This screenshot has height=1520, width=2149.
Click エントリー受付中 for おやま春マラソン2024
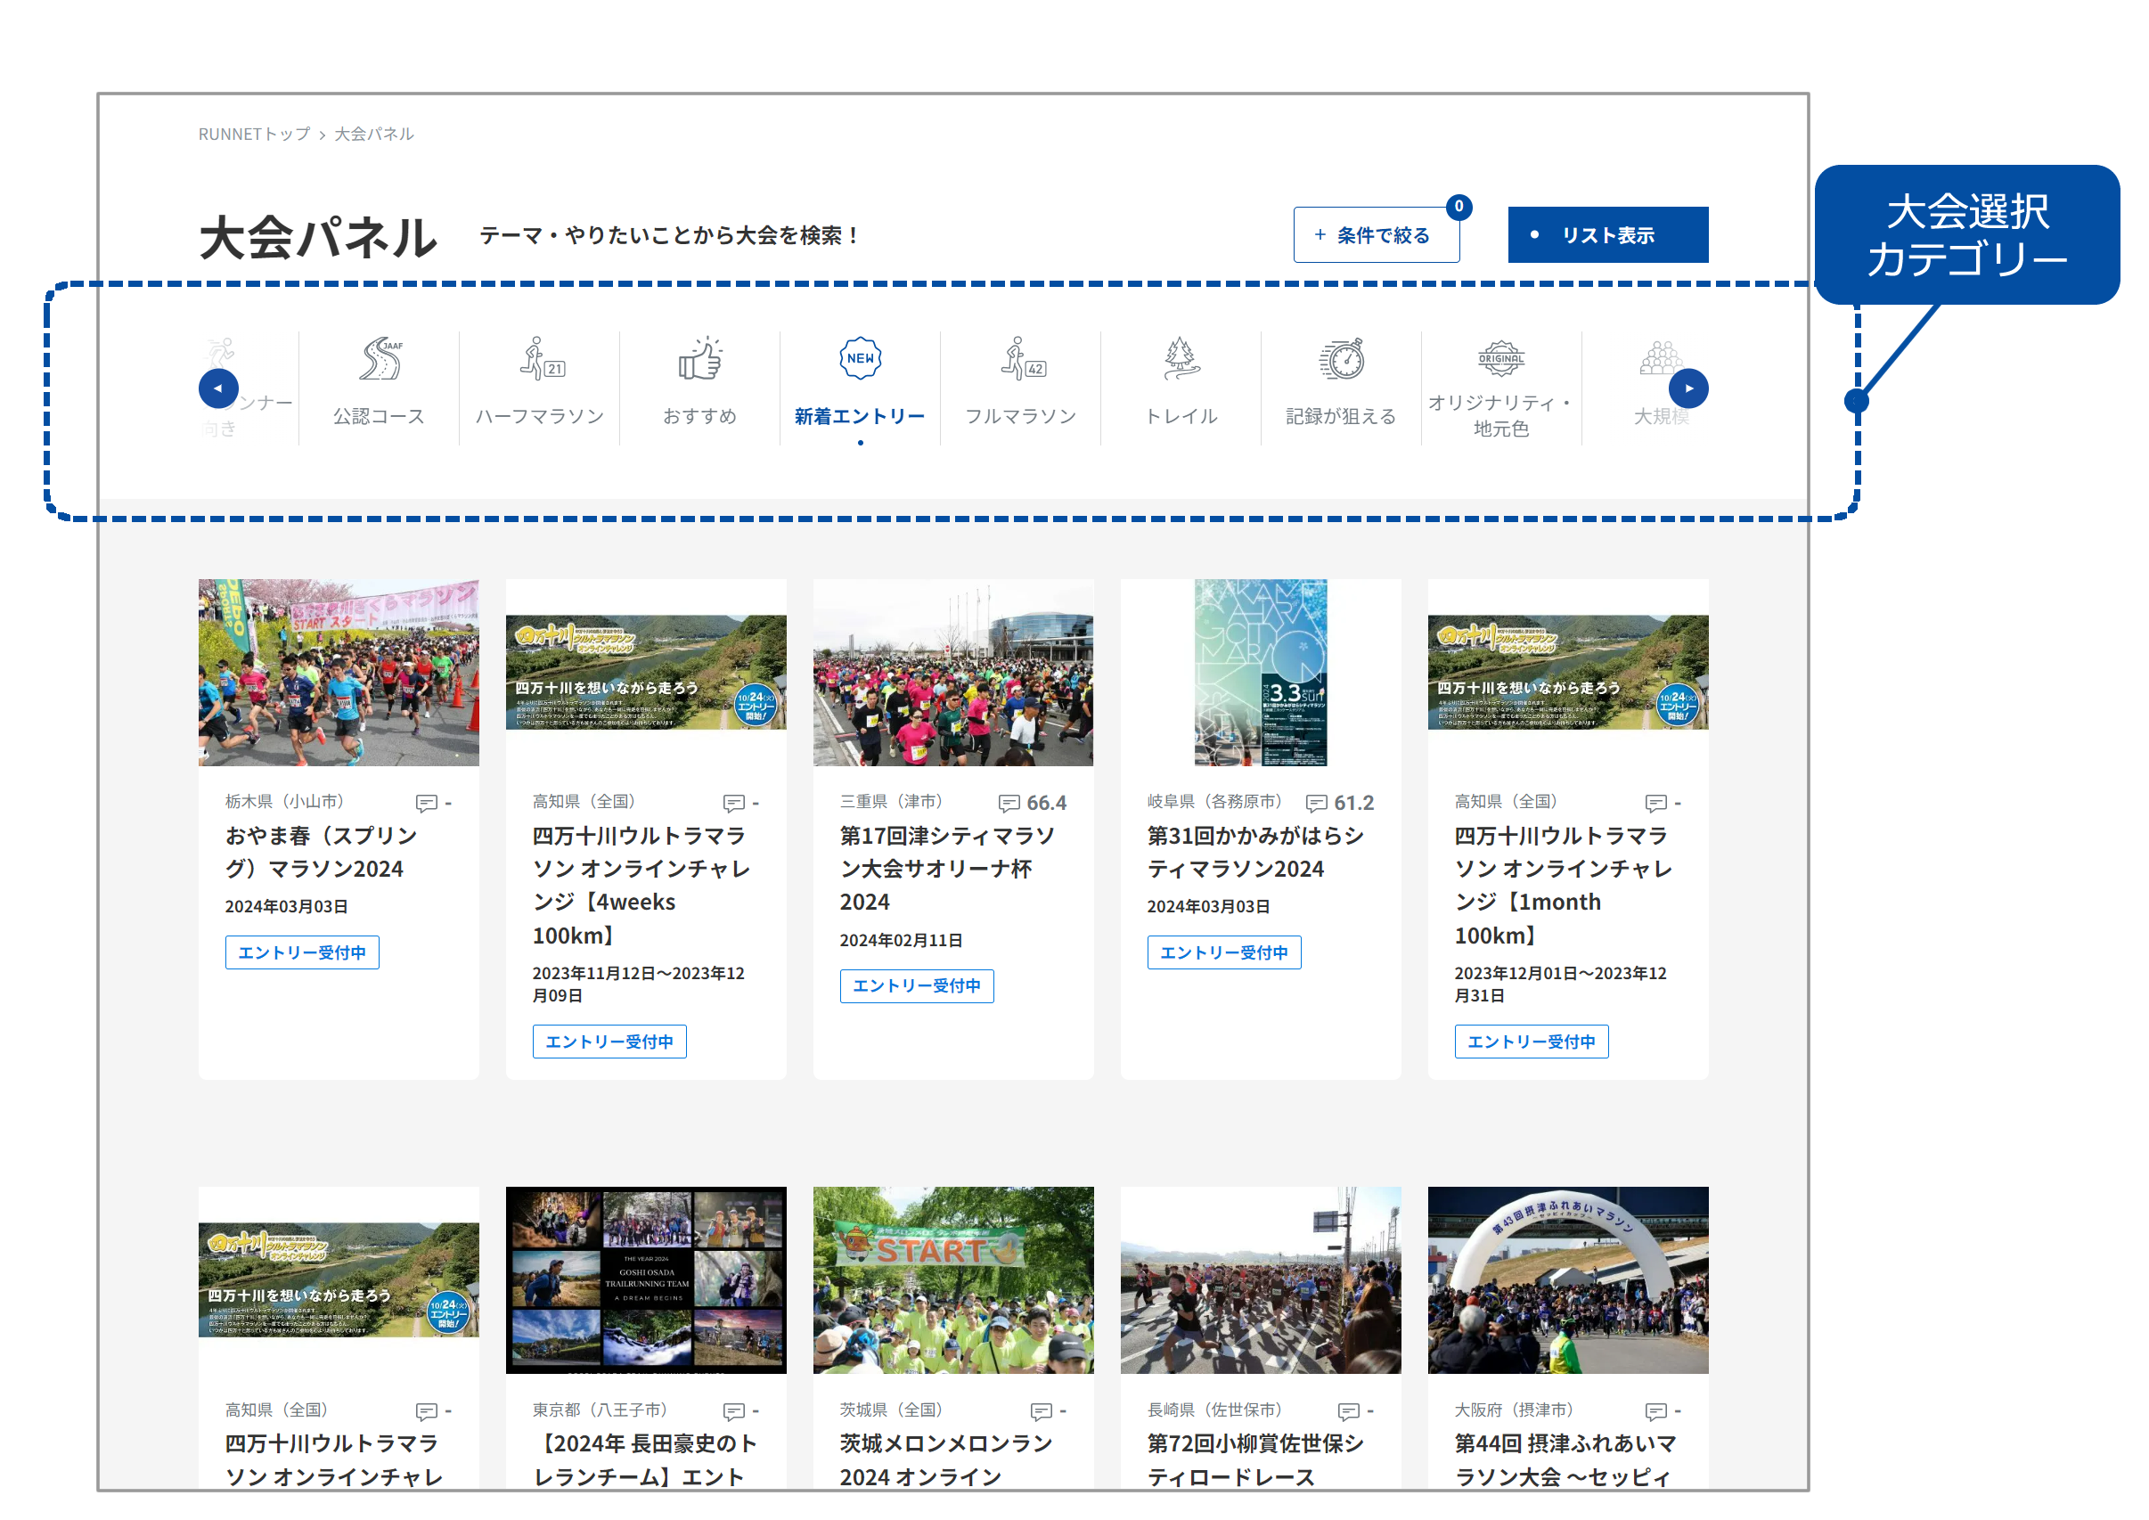coord(302,952)
